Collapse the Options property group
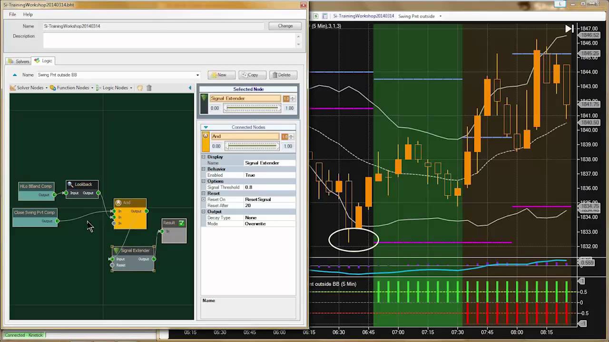This screenshot has height=342, width=609. pos(204,181)
